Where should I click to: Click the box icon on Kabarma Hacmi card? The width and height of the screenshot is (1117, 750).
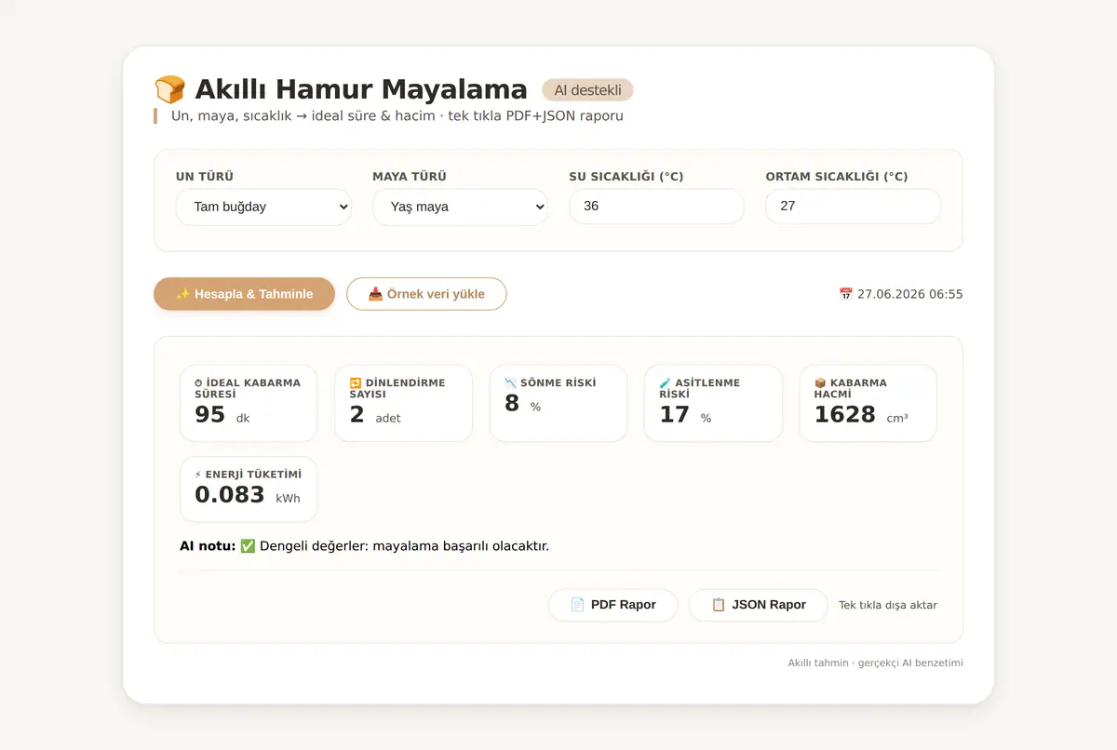point(820,382)
